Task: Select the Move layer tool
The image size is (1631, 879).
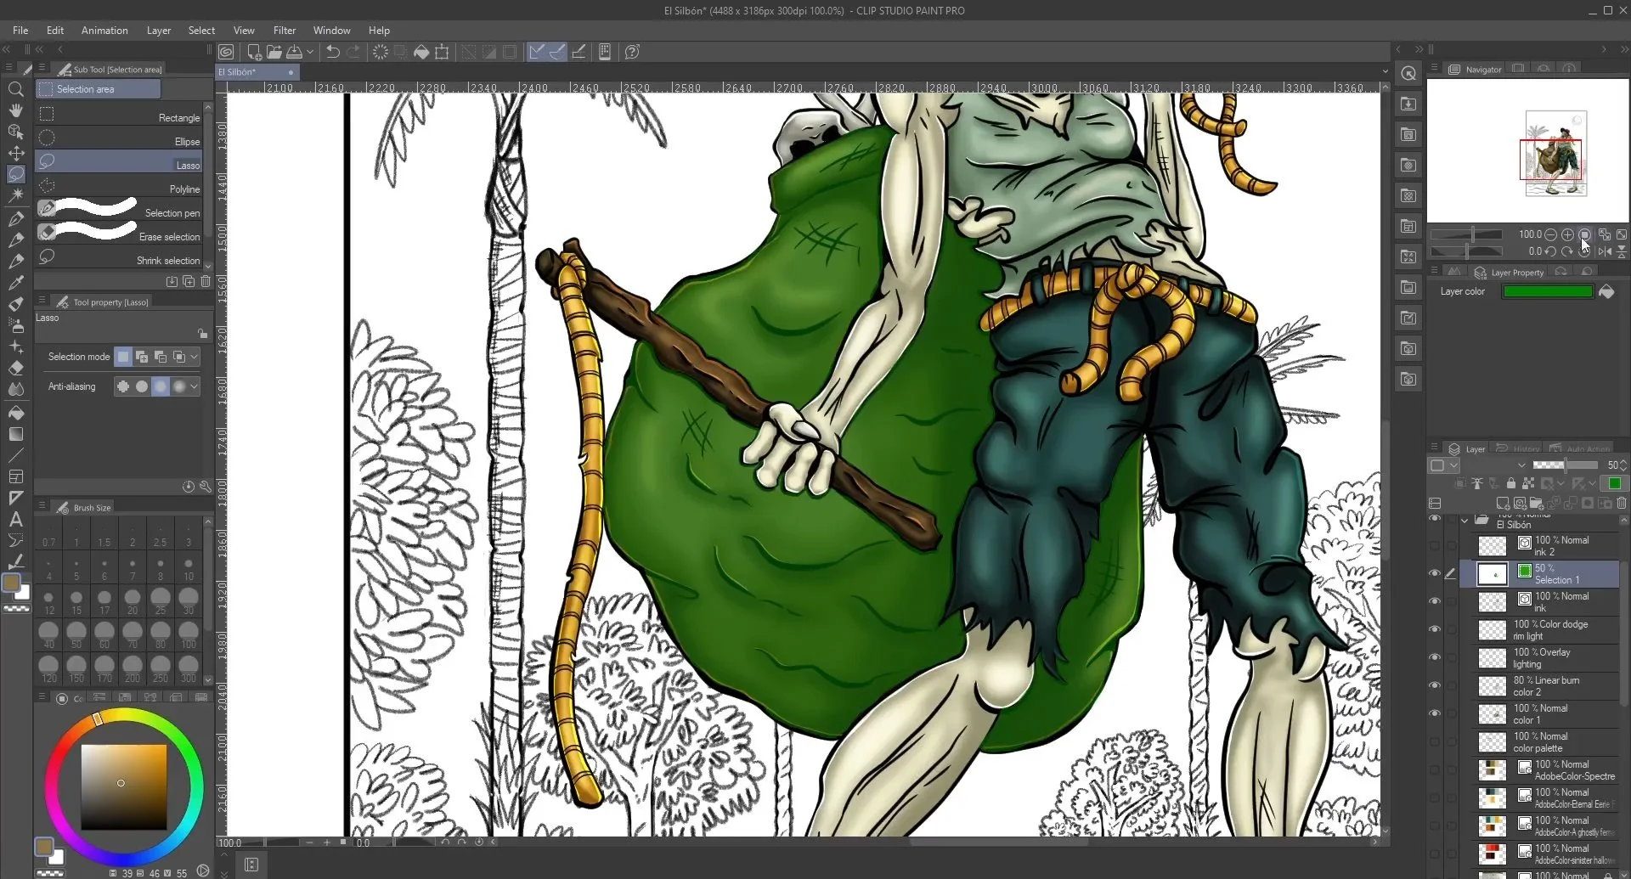Action: click(15, 153)
